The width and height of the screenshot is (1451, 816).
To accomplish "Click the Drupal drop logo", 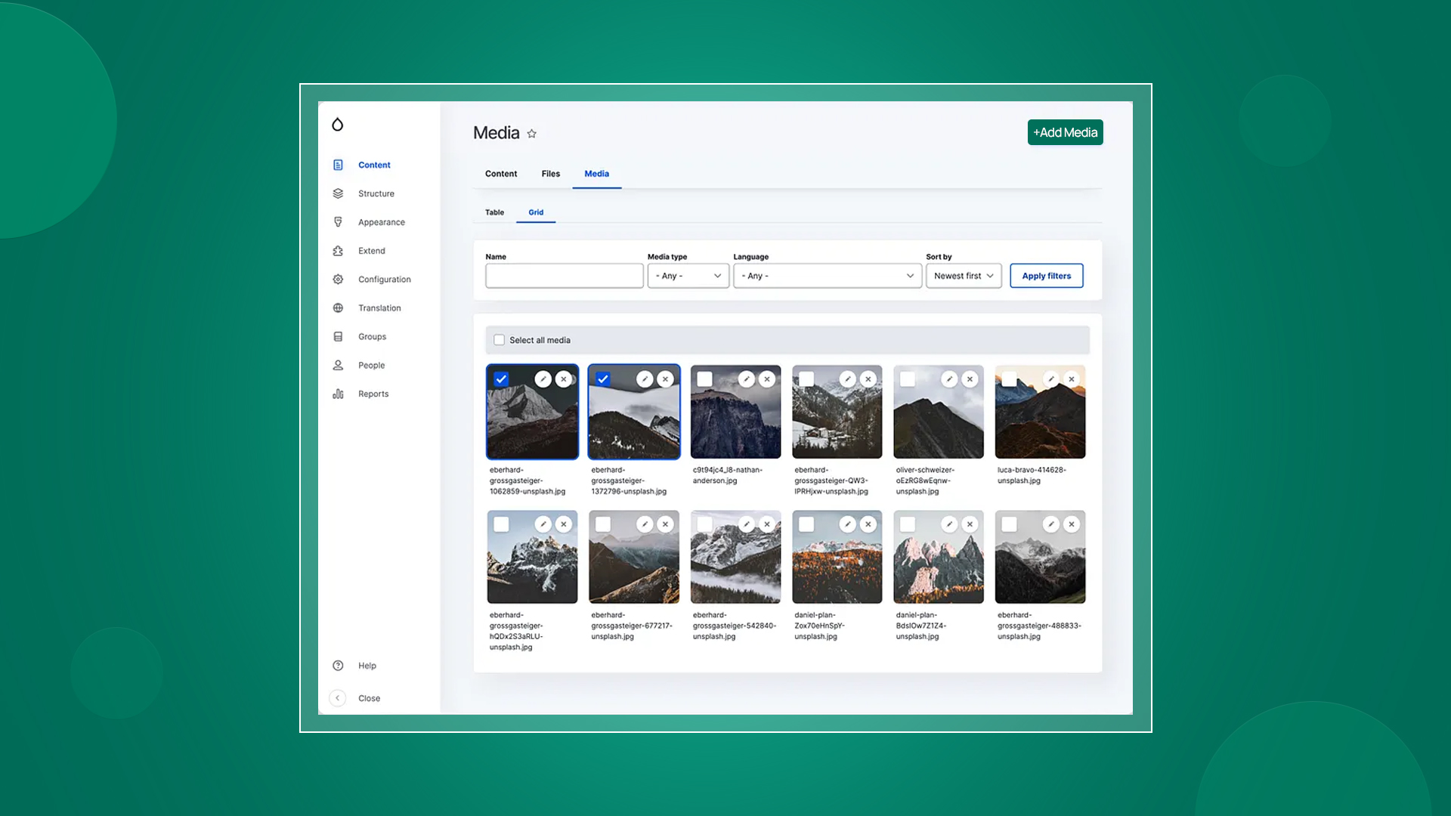I will 338,124.
